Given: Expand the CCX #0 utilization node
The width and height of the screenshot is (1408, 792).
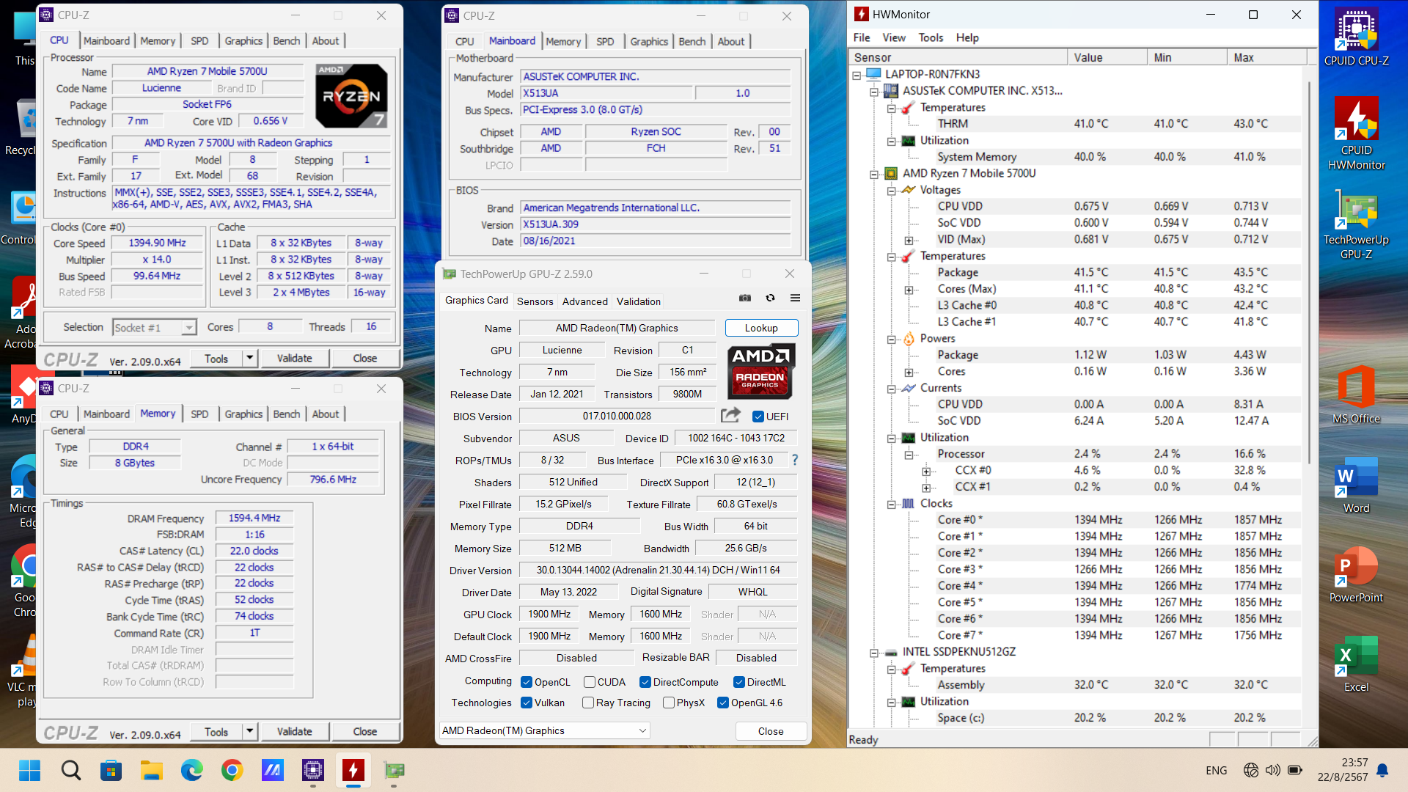Looking at the screenshot, I should [926, 471].
